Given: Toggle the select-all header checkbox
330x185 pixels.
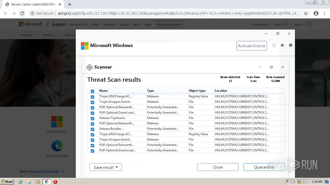Looking at the screenshot, I should pyautogui.click(x=92, y=91).
